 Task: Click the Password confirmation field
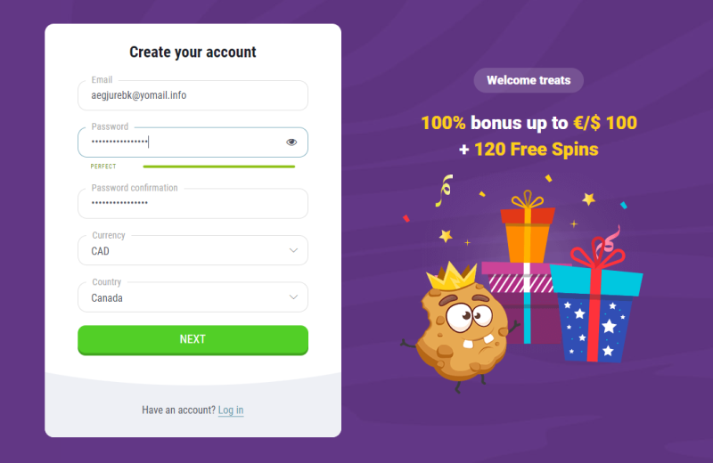(x=193, y=203)
